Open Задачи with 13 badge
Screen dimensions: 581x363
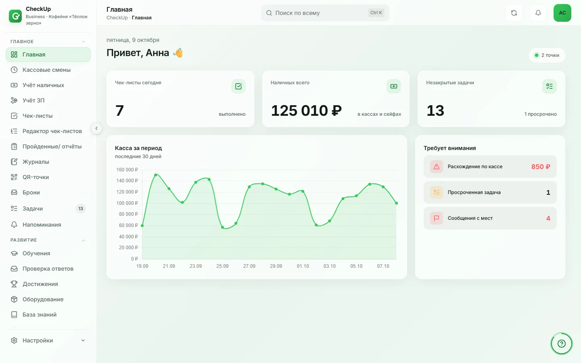[x=48, y=209]
